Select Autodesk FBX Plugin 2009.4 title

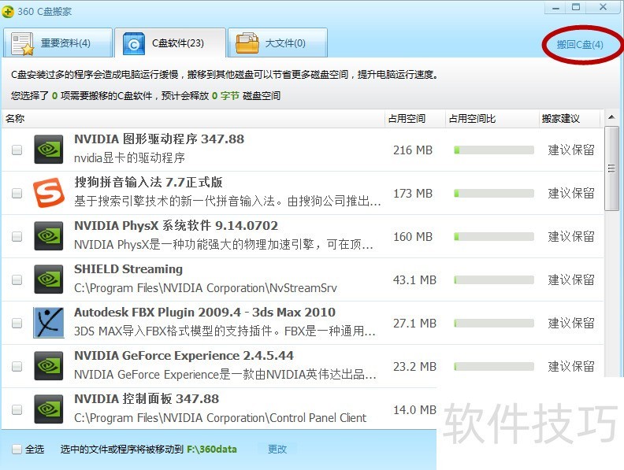coord(205,313)
